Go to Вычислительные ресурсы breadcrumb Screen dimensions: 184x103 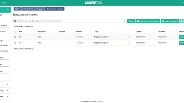click(33, 9)
